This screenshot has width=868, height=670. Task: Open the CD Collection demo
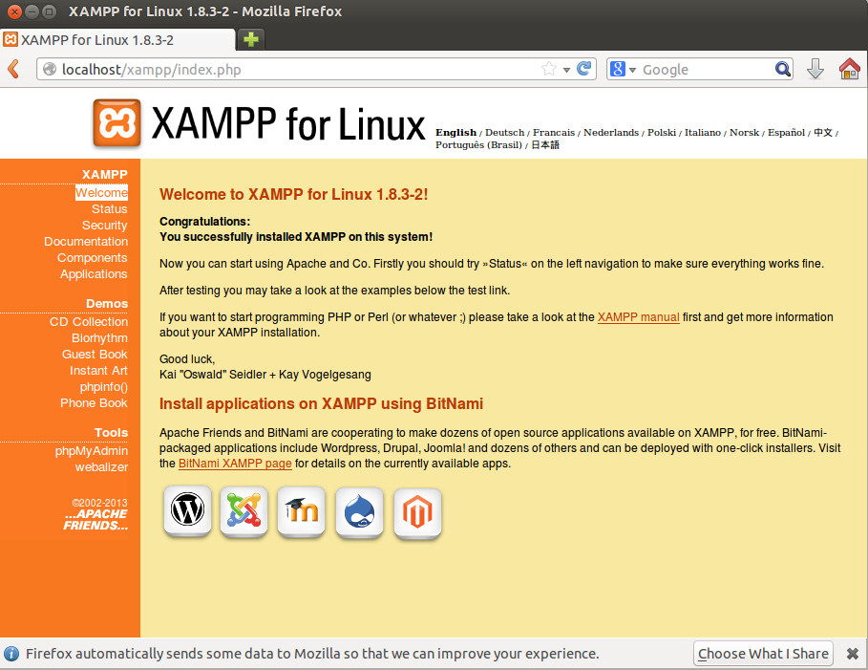[x=89, y=322]
